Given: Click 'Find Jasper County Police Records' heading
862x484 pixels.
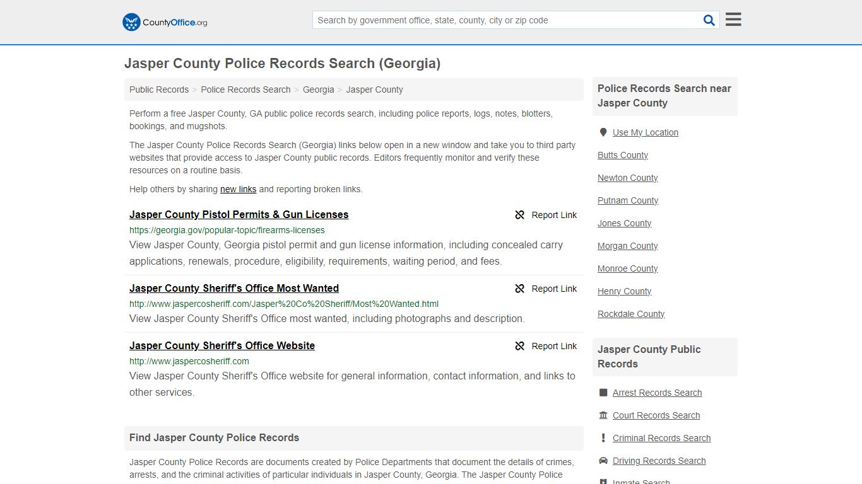Looking at the screenshot, I should (x=215, y=437).
